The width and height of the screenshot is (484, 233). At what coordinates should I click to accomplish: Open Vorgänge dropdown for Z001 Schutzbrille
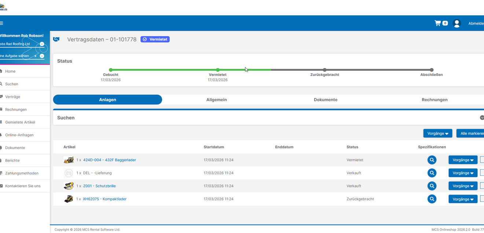click(x=463, y=186)
